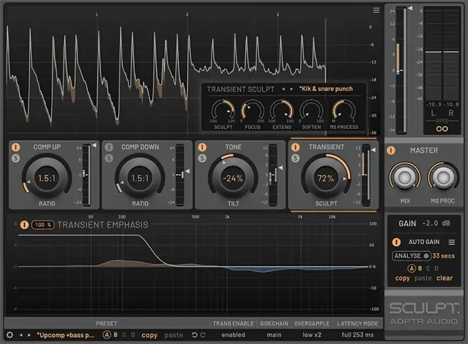Viewport: 468px width, 344px height.
Task: Select preset slot D in bottom bar
Action: (133, 335)
